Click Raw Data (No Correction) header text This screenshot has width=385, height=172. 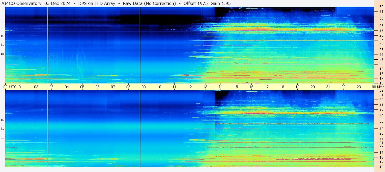click(149, 3)
